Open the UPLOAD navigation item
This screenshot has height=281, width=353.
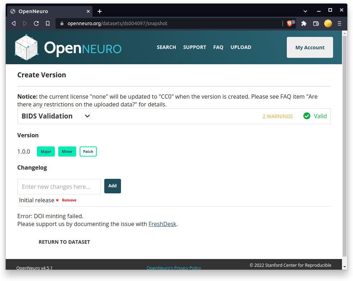[x=241, y=47]
